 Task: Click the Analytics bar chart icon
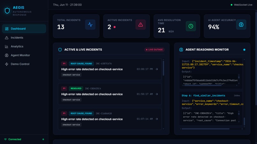point(7,47)
